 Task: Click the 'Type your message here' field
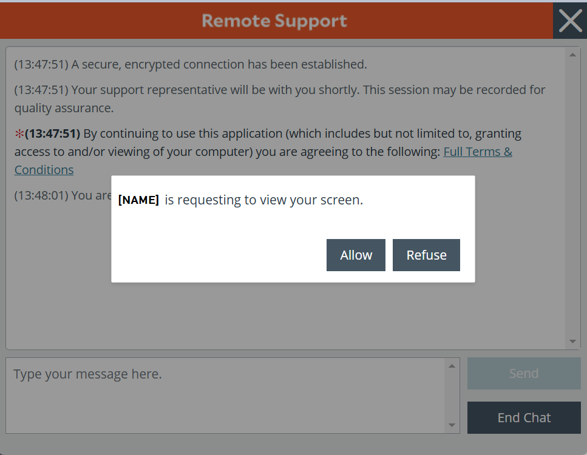coord(225,394)
